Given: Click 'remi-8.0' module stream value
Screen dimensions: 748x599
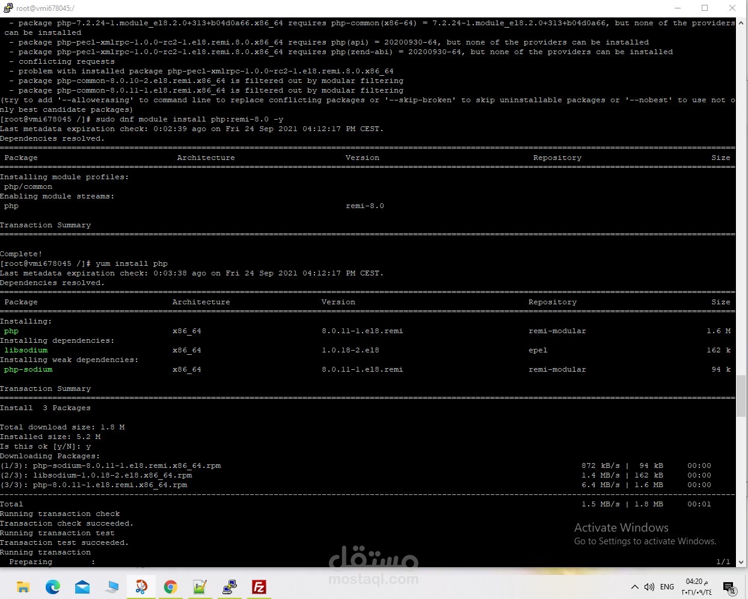Looking at the screenshot, I should [365, 206].
